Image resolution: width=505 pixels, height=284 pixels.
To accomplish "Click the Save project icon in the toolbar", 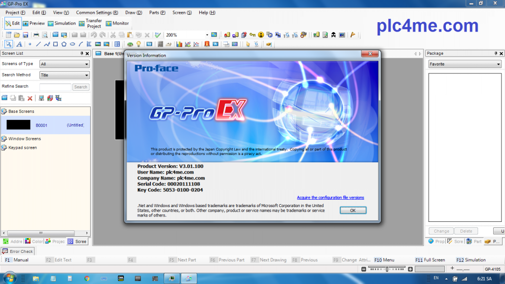I will 26,35.
